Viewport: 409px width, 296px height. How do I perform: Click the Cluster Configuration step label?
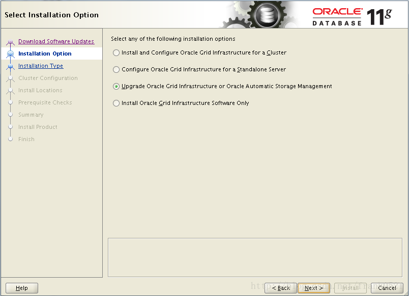coord(48,78)
